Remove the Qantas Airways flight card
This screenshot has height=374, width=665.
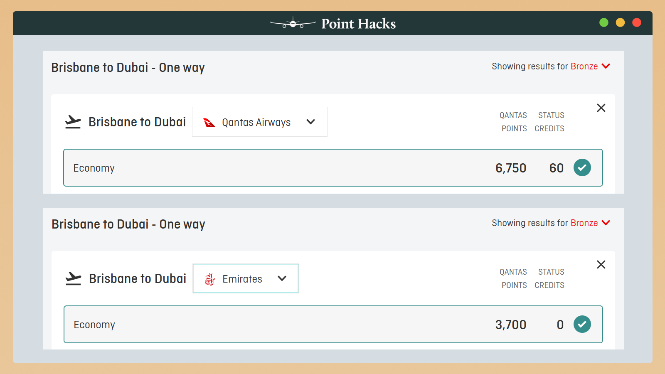(x=601, y=108)
